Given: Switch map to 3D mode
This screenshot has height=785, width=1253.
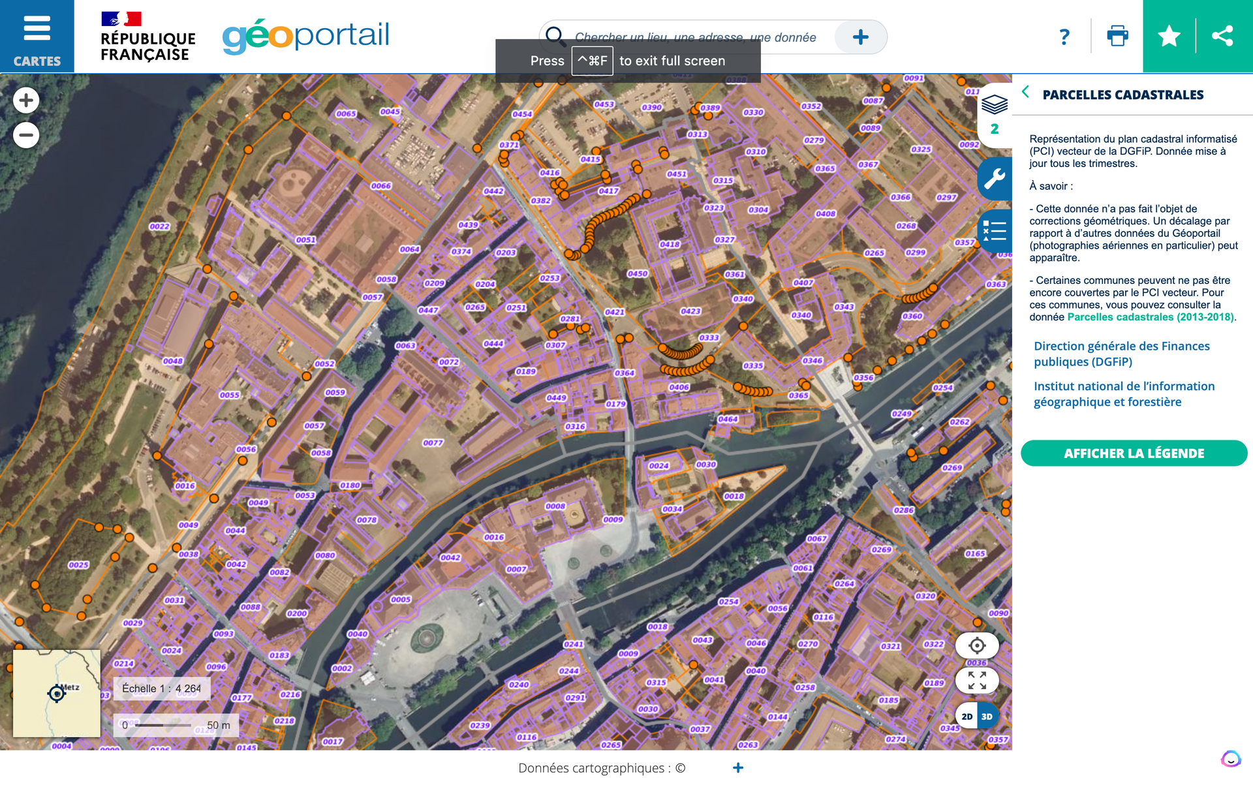Looking at the screenshot, I should (987, 716).
